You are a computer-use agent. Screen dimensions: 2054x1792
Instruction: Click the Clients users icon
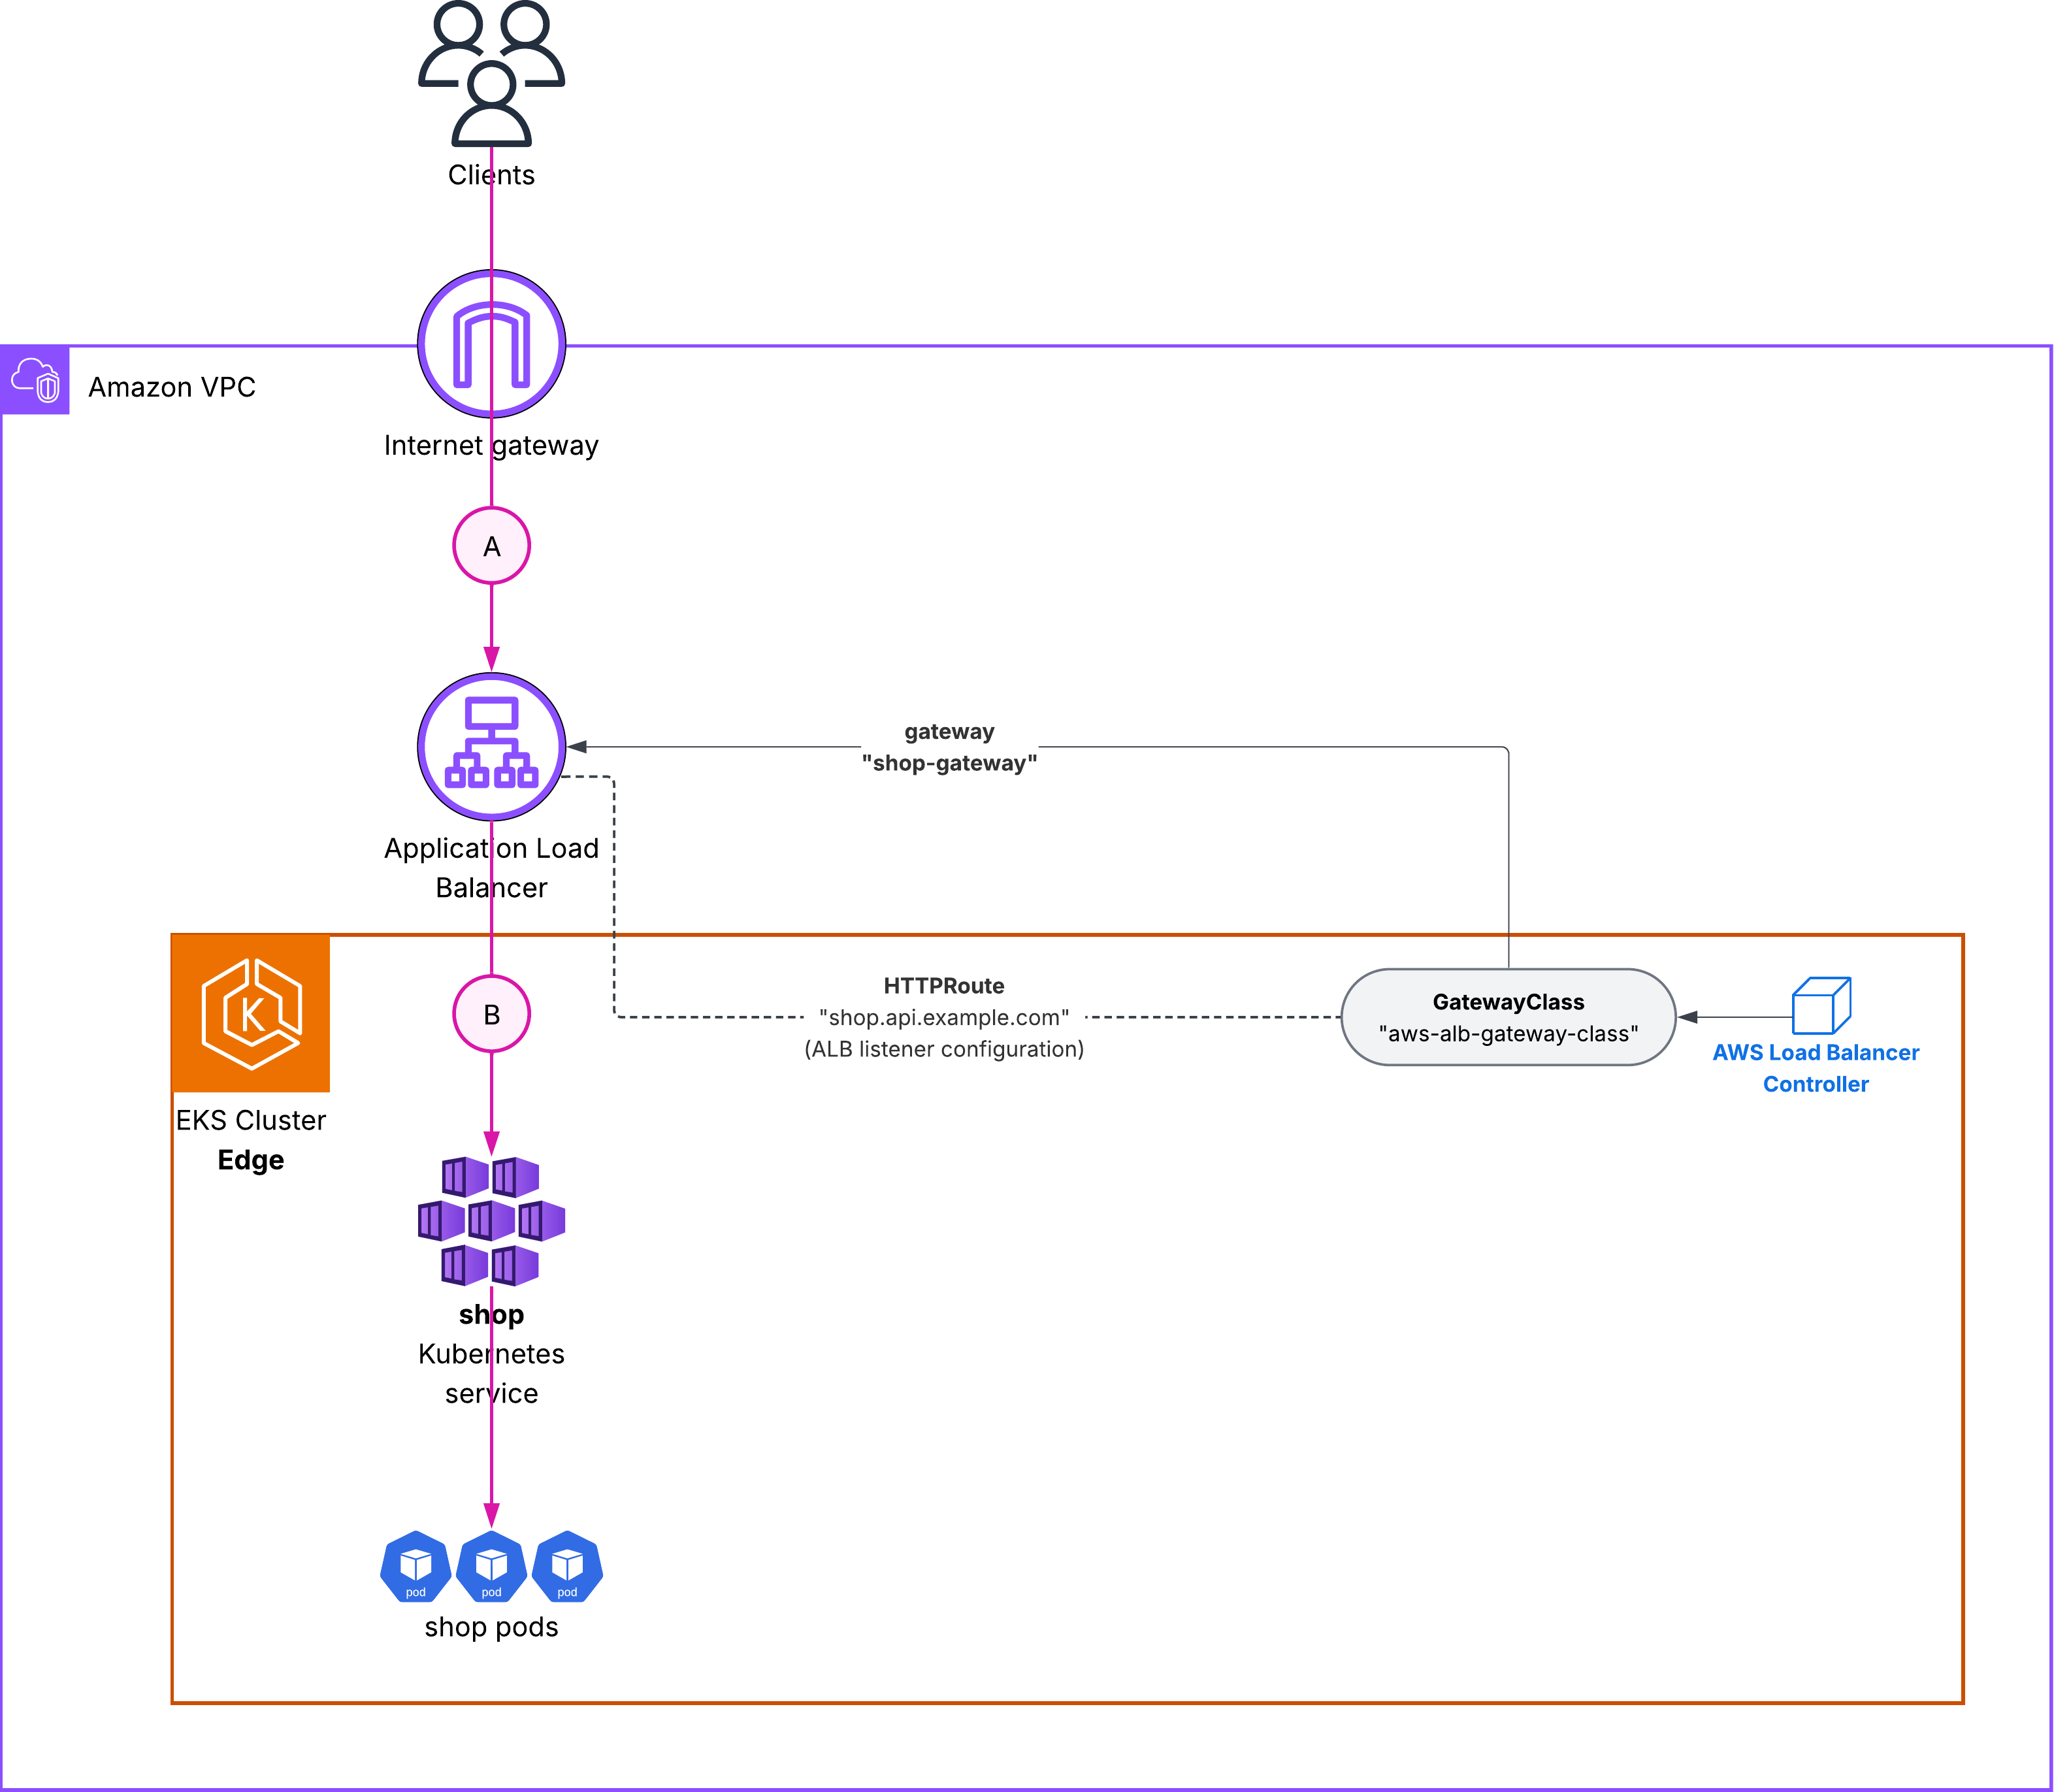click(x=491, y=73)
